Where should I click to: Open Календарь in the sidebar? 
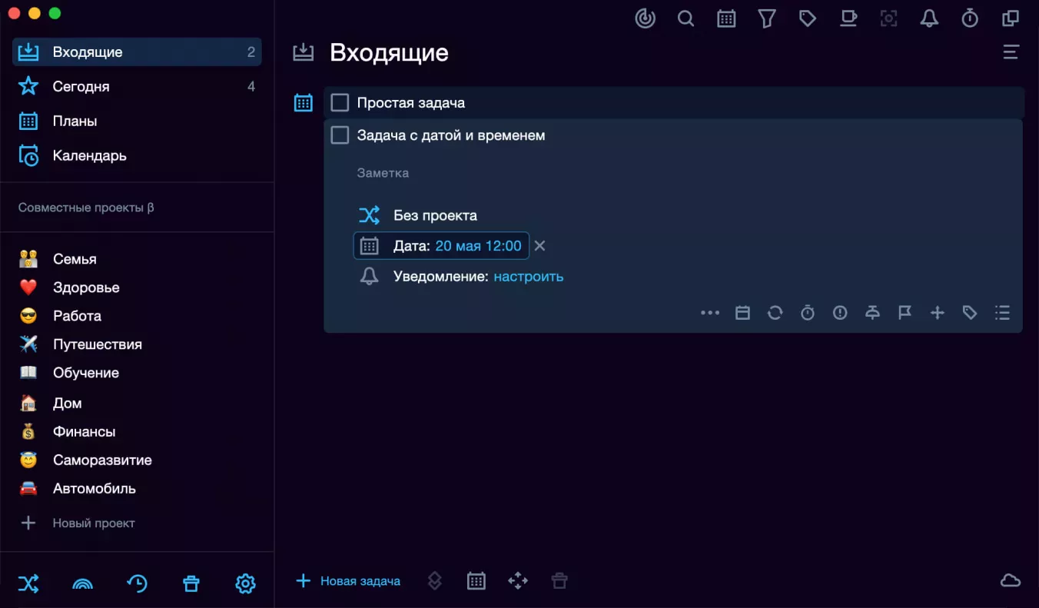click(x=137, y=156)
